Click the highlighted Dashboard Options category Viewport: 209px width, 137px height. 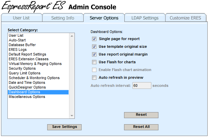[x=38, y=92]
